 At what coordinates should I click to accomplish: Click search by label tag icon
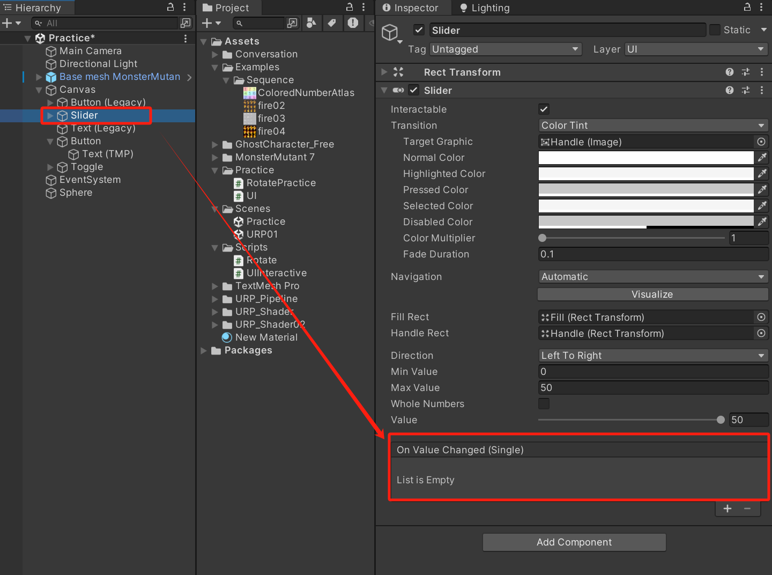point(332,23)
